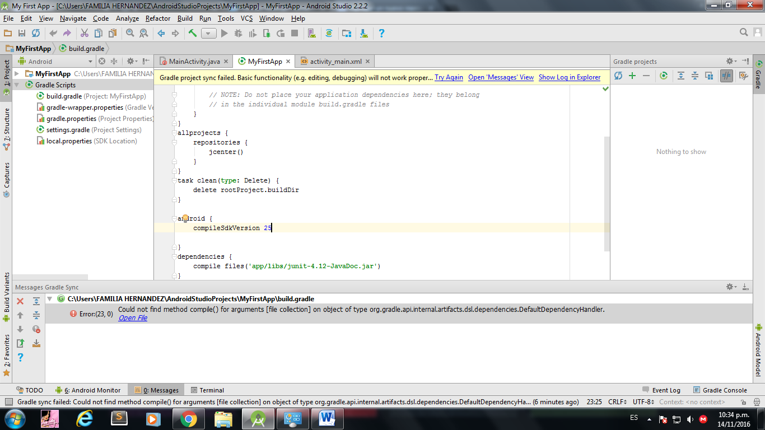
Task: Open SDK Manager toolbar icon
Action: [364, 34]
